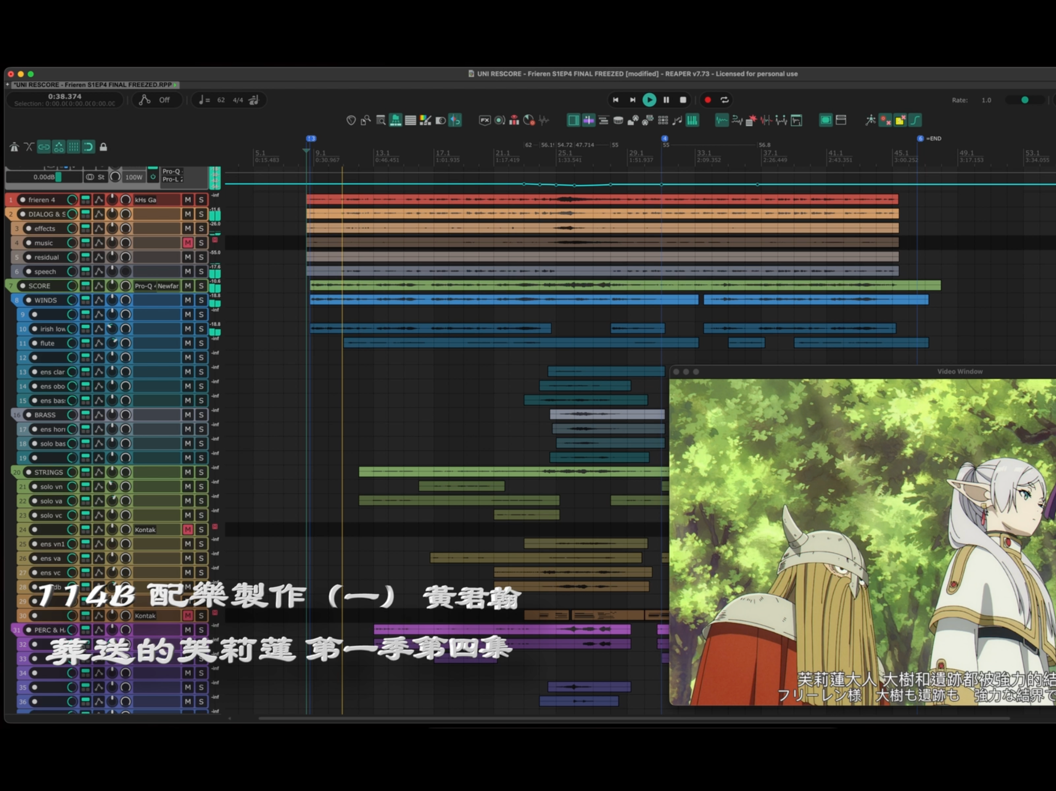Open the envelope icon on the frieren 4 track
The height and width of the screenshot is (791, 1056).
coord(98,200)
